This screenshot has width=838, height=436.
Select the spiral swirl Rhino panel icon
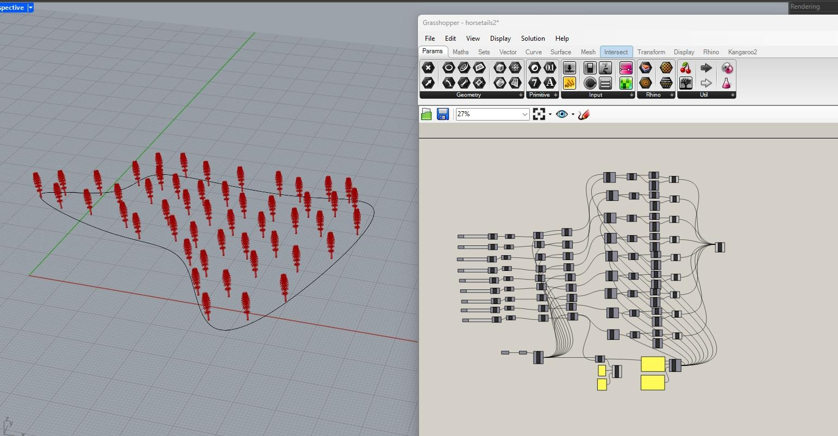646,83
